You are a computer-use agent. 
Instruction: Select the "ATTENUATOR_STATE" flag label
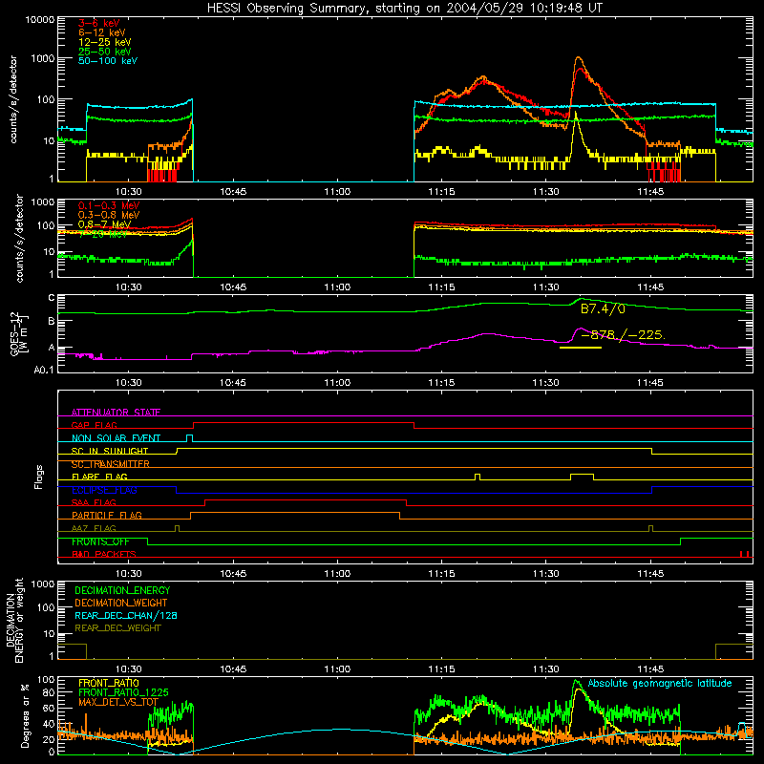click(116, 413)
